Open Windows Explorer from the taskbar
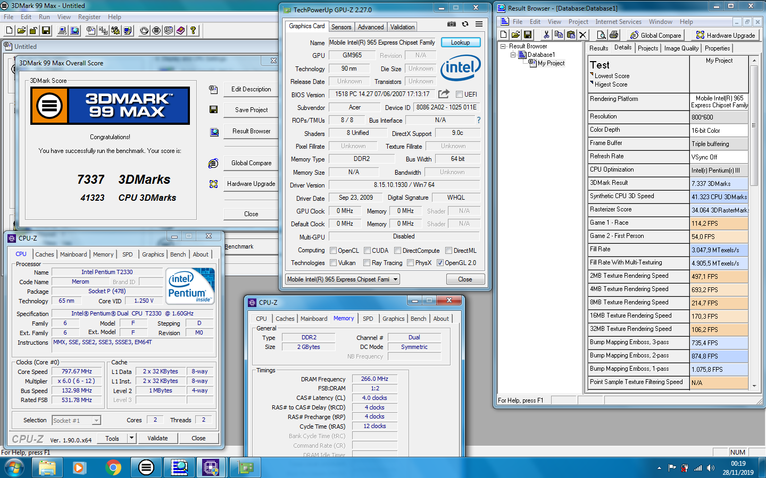 click(47, 467)
